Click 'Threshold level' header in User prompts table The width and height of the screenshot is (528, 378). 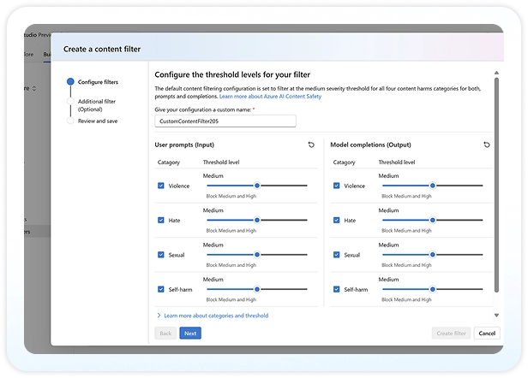[x=221, y=162]
